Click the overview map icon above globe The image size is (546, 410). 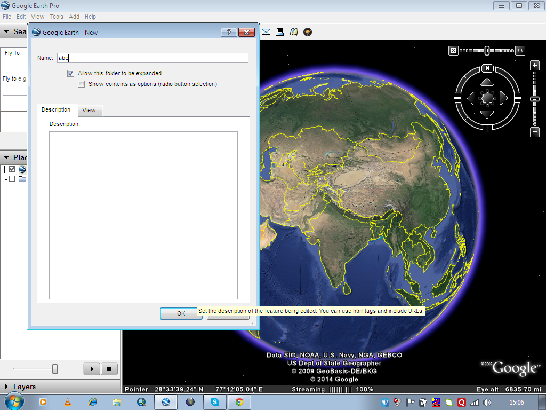coord(453,50)
